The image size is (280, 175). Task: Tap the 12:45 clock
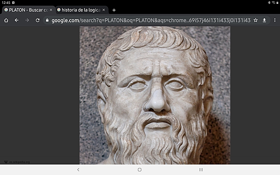(x=6, y=3)
